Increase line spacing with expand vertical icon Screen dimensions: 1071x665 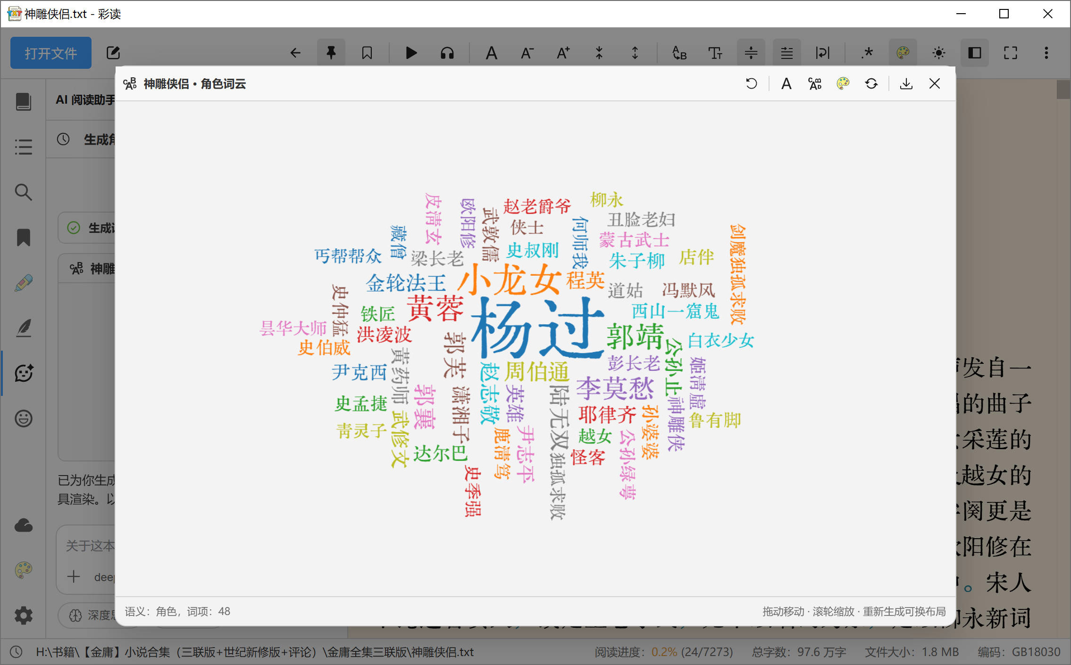pos(635,53)
